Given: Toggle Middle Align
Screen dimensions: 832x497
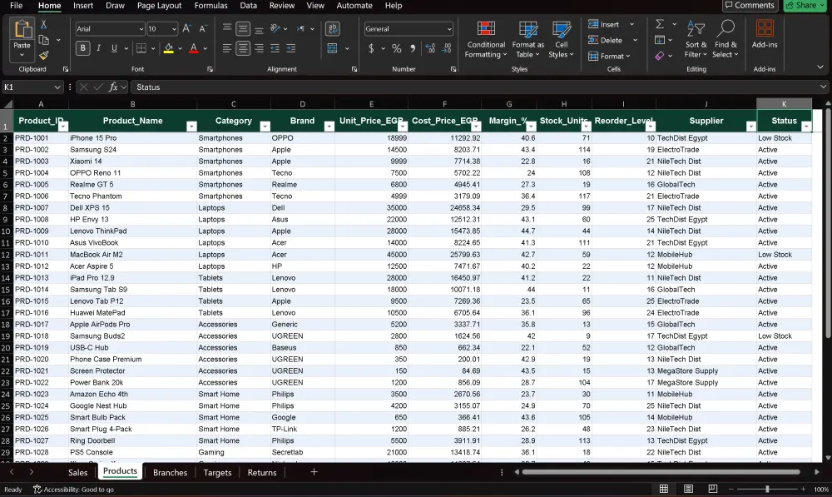Looking at the screenshot, I should (243, 28).
